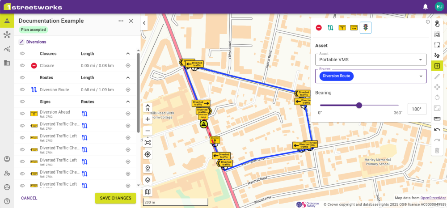The width and height of the screenshot is (447, 208).
Task: Reset map to north
Action: [x=148, y=107]
